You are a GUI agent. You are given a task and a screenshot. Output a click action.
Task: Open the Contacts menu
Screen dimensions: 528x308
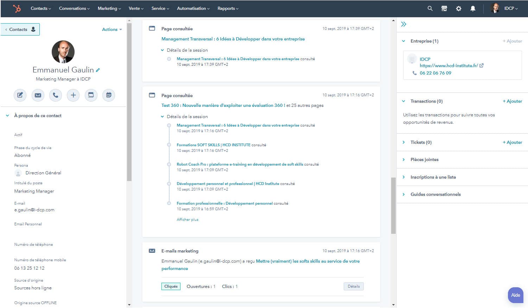[41, 8]
